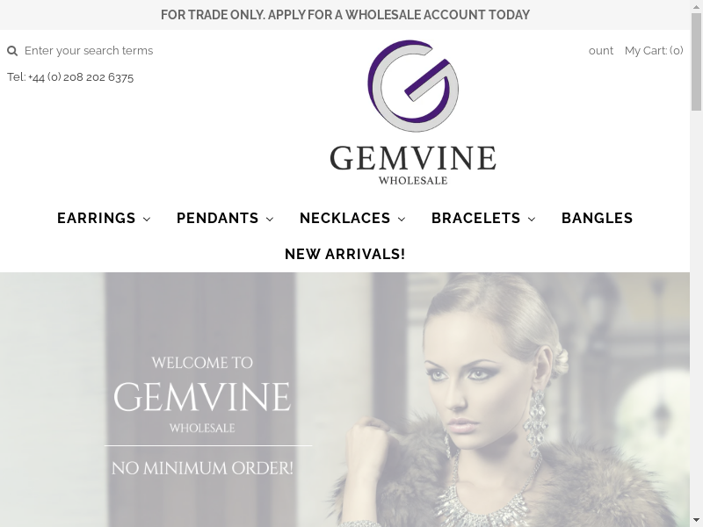The height and width of the screenshot is (527, 703).
Task: Open the NECKLACES category
Action: pos(344,218)
